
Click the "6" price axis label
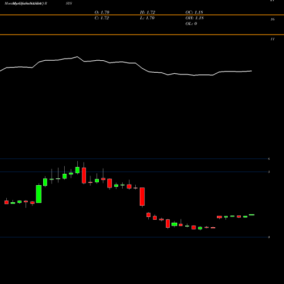tap(269, 158)
